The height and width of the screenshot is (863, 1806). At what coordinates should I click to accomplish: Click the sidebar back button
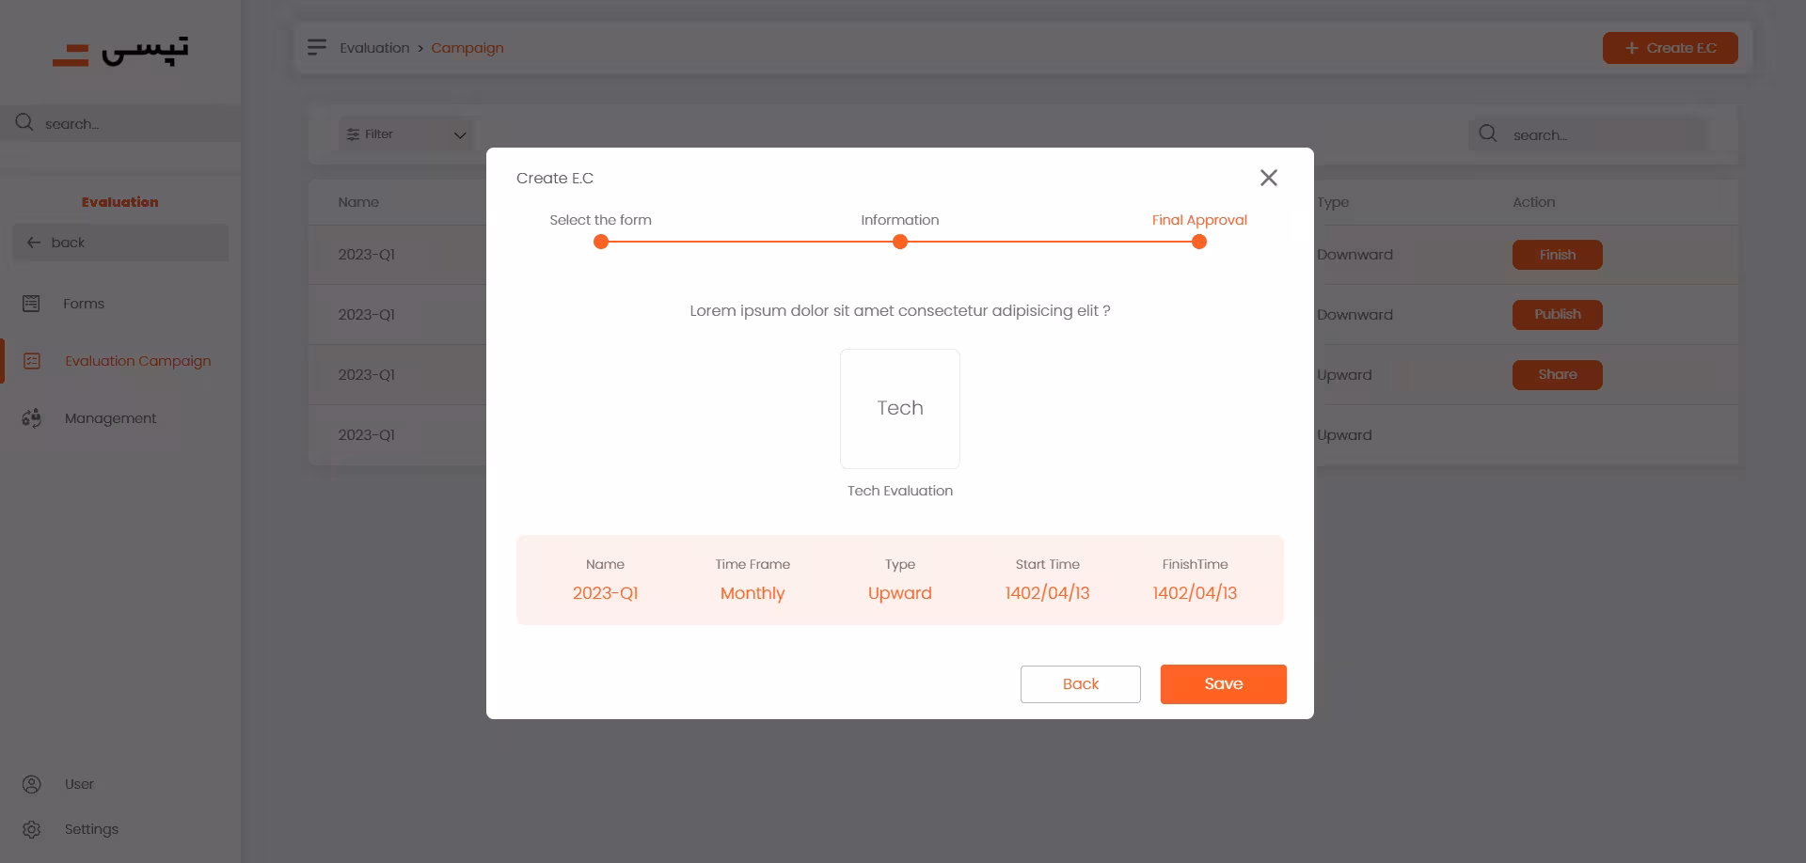(120, 243)
